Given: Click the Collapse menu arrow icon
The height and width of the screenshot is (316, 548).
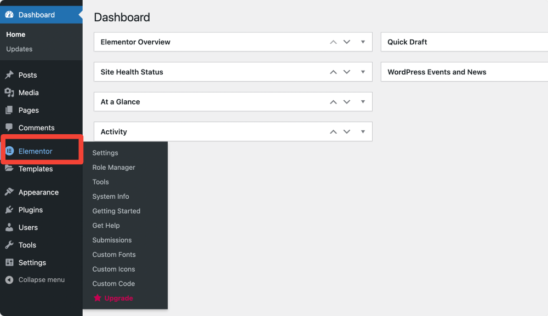Looking at the screenshot, I should click(x=9, y=280).
